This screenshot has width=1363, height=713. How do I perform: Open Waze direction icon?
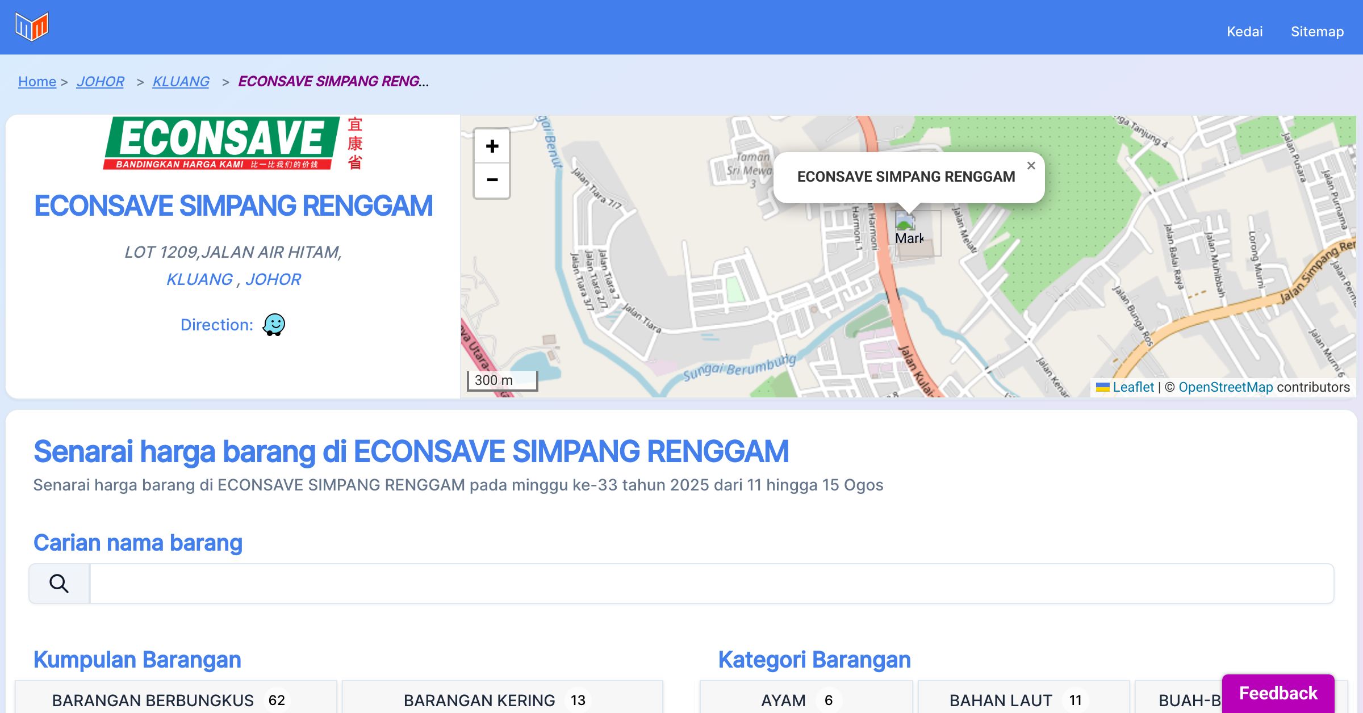274,325
